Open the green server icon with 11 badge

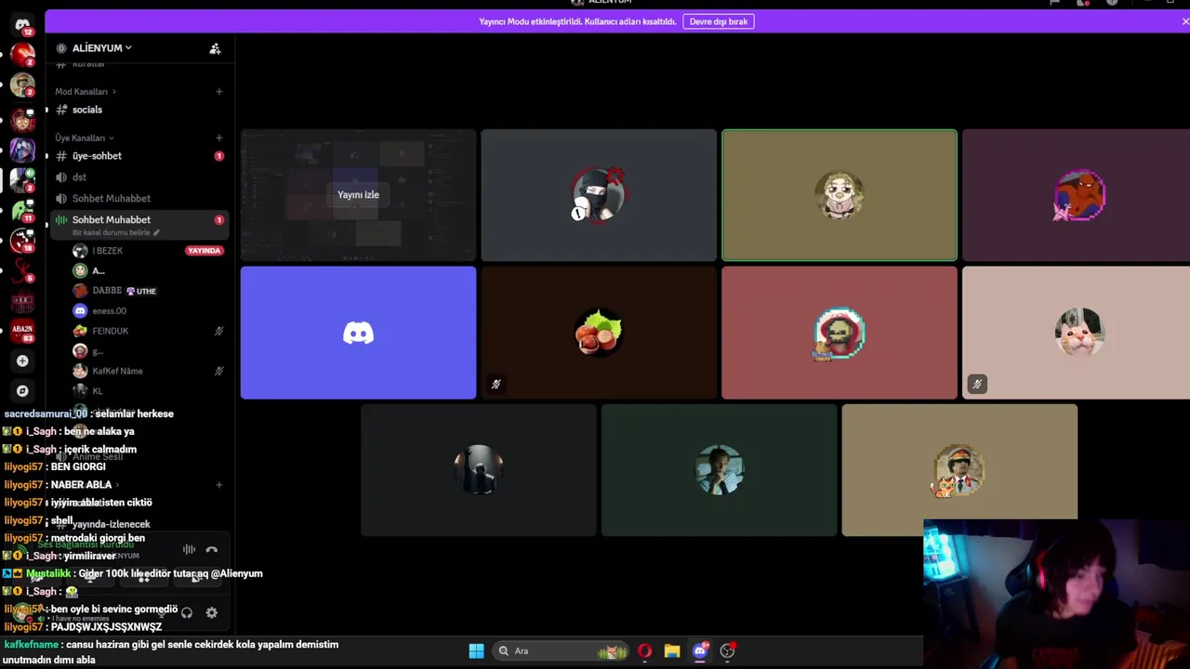click(22, 210)
